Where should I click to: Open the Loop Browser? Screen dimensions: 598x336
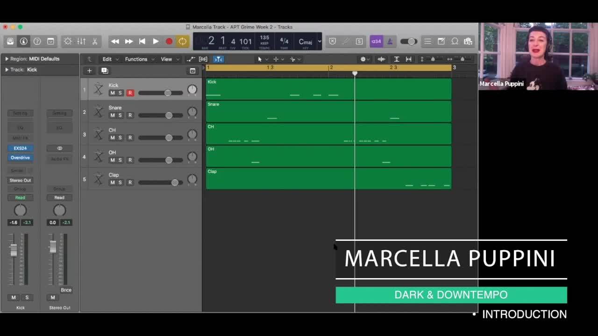(x=455, y=41)
